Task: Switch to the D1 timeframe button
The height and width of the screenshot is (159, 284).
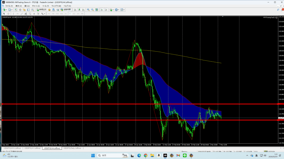Action: [x=74, y=14]
